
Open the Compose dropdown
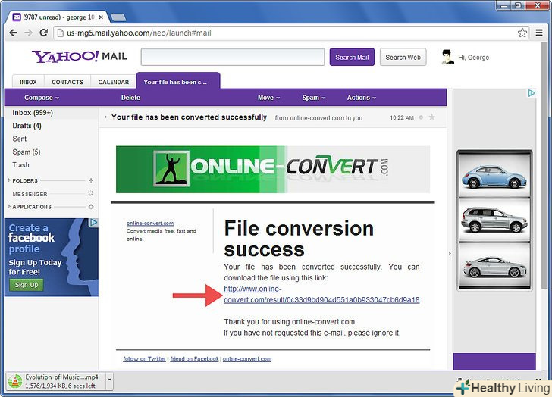42,98
